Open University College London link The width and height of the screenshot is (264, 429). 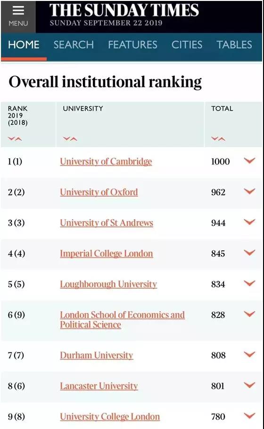point(110,416)
